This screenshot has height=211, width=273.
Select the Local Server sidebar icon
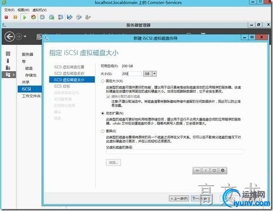pyautogui.click(x=8, y=61)
